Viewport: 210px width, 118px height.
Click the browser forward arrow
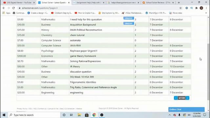click(x=9, y=8)
